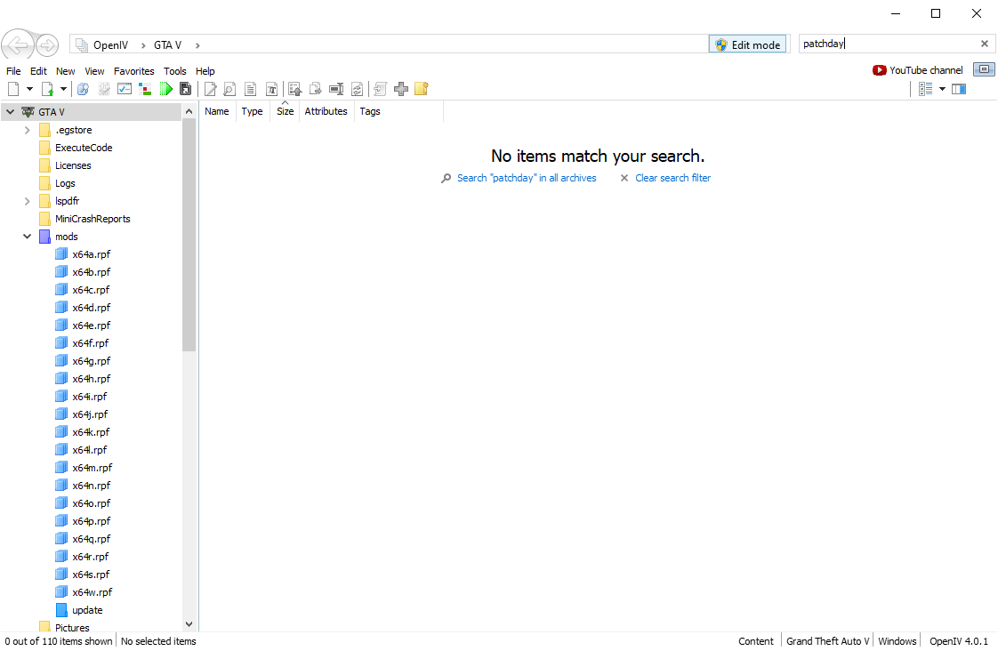This screenshot has width=998, height=651.
Task: Expand the chevron after GTA V breadcrumb
Action: (197, 45)
